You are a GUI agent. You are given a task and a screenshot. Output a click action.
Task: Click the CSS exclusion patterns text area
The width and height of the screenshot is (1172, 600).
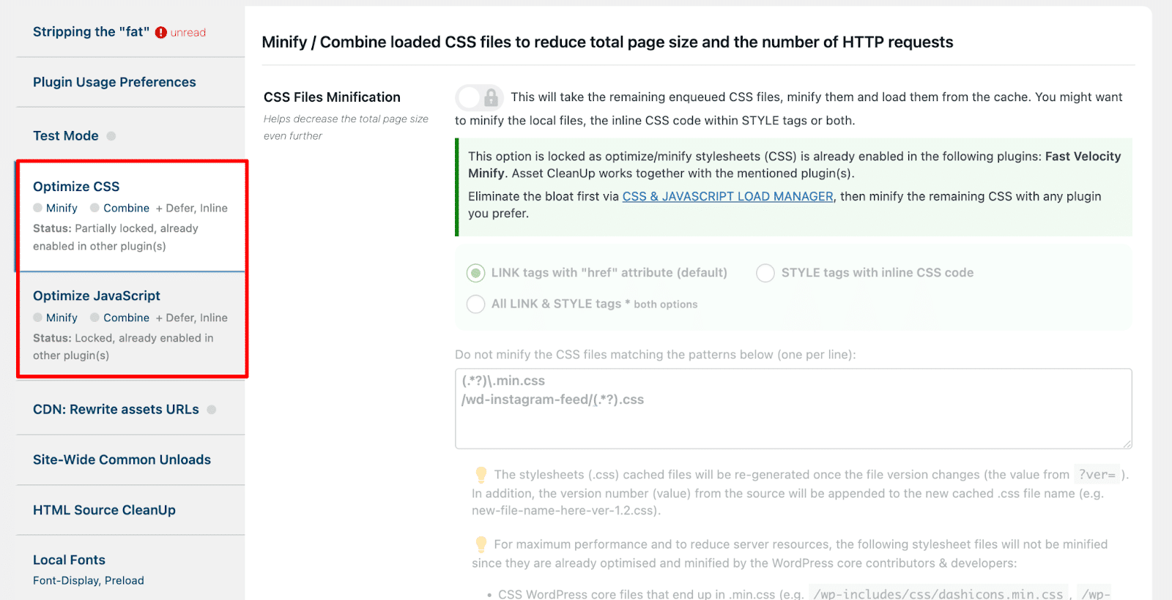click(x=793, y=417)
